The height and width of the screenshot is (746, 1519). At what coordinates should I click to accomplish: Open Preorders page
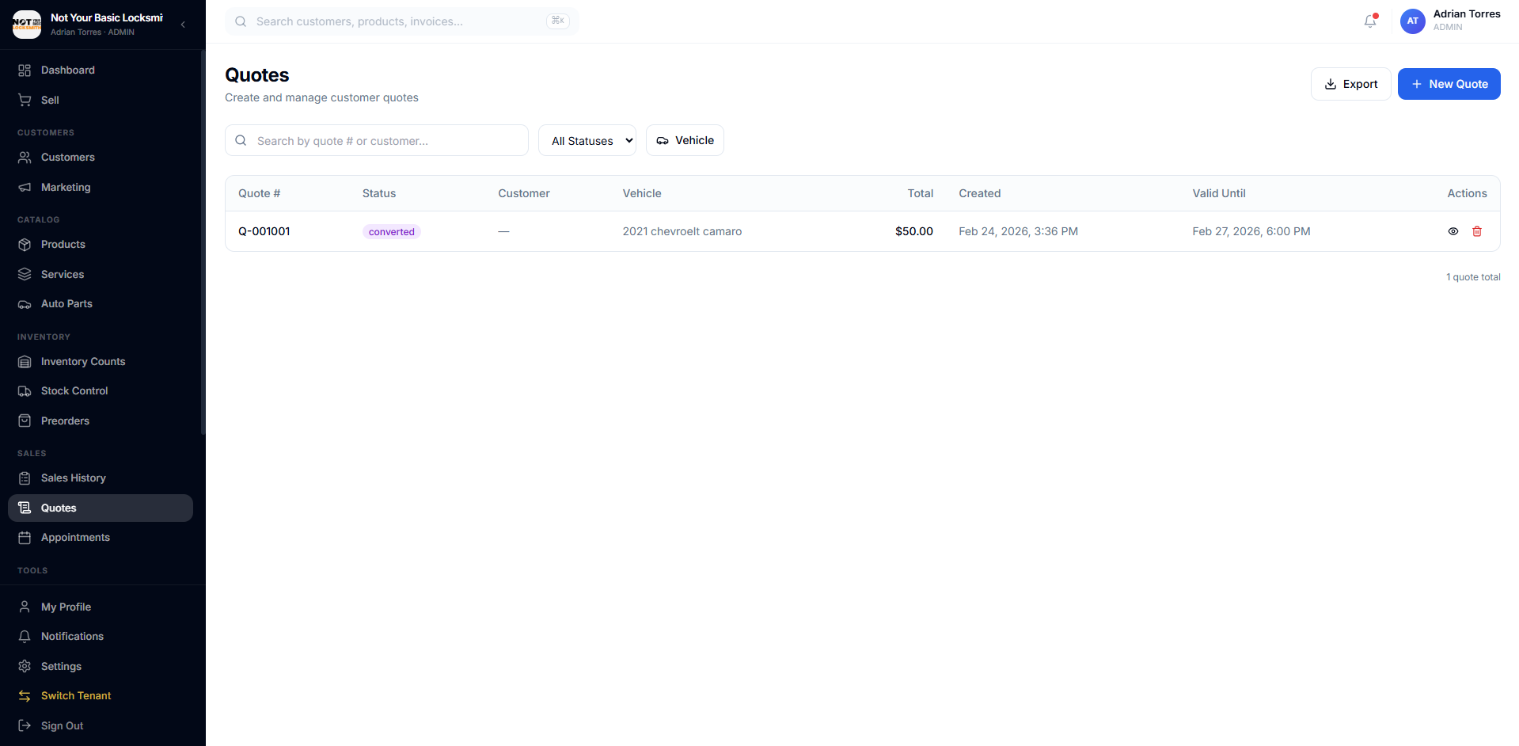101,421
